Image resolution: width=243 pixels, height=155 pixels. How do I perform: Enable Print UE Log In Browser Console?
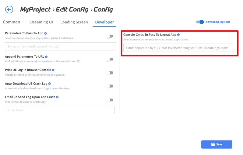pos(109,73)
